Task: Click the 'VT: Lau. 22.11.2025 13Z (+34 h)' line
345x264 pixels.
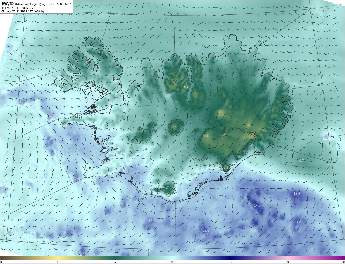Action: [22, 11]
